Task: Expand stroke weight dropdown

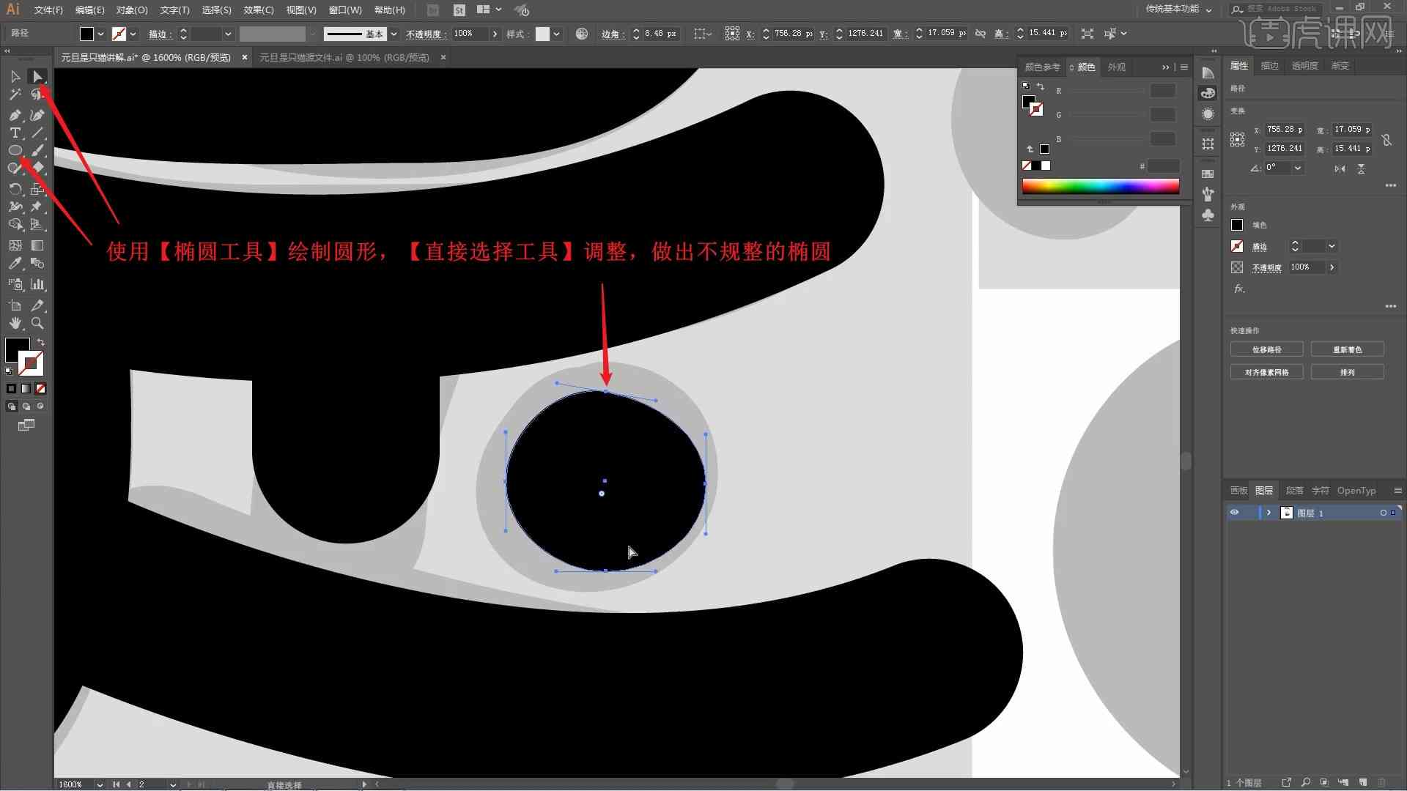Action: pos(226,33)
